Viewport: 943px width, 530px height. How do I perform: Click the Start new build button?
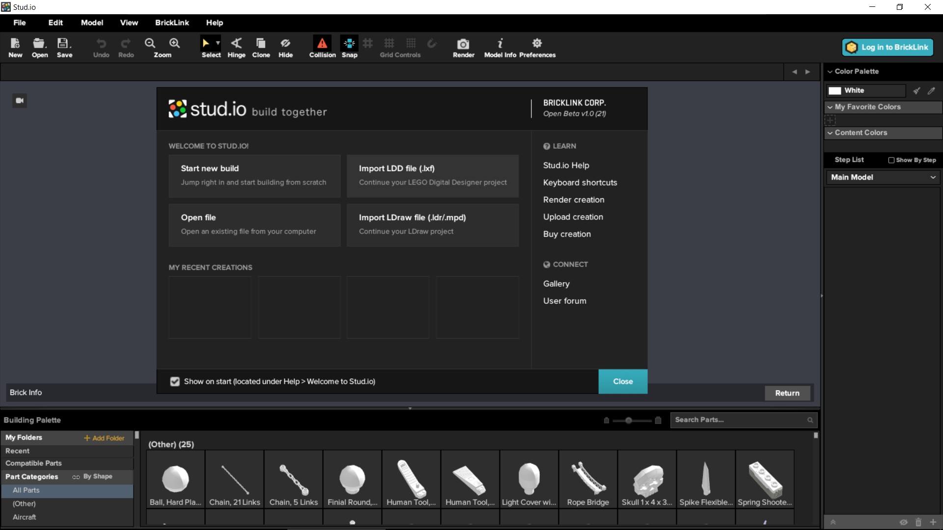(x=254, y=175)
